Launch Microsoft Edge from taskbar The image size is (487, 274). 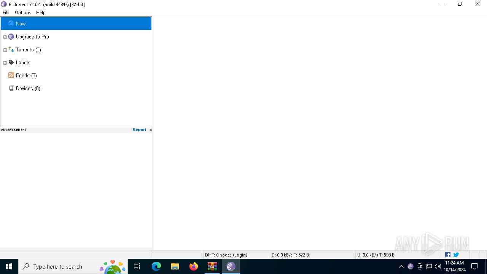coord(156,266)
